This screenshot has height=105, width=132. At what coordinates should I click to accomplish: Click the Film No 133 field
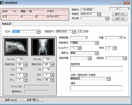(x=46, y=59)
